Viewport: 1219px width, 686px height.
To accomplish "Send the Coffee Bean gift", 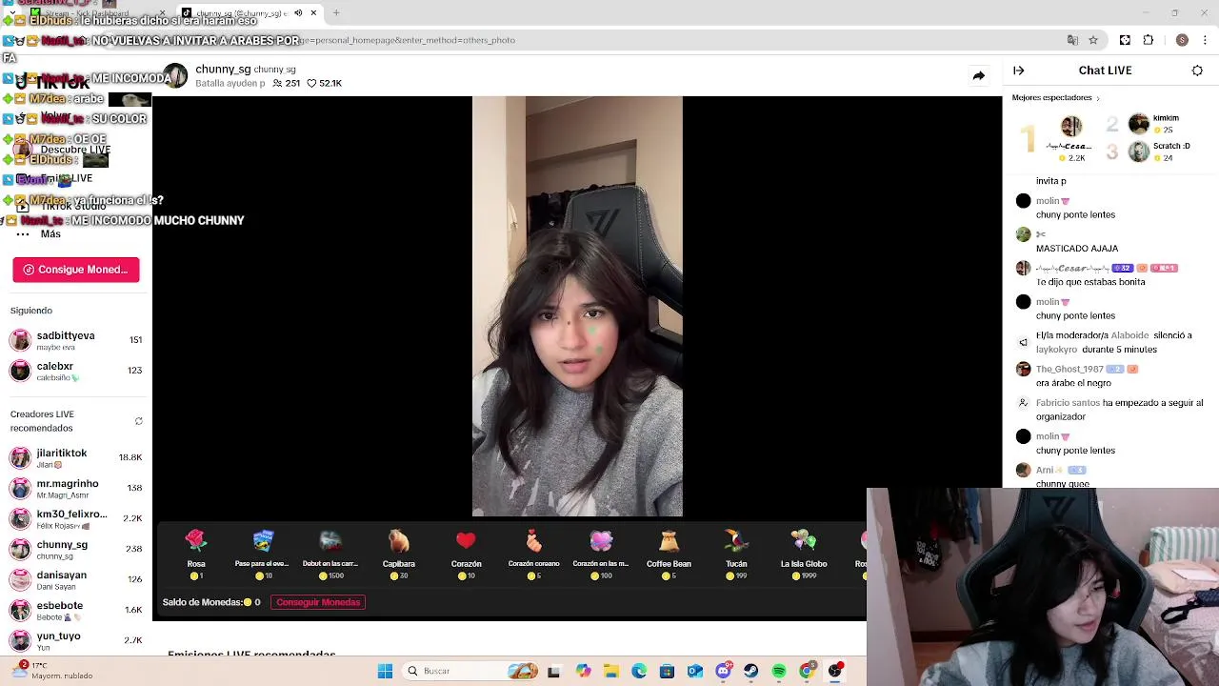I will 669,555.
